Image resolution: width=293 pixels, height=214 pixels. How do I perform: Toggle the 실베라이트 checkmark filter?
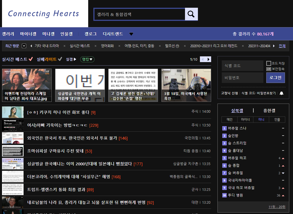click(60, 59)
